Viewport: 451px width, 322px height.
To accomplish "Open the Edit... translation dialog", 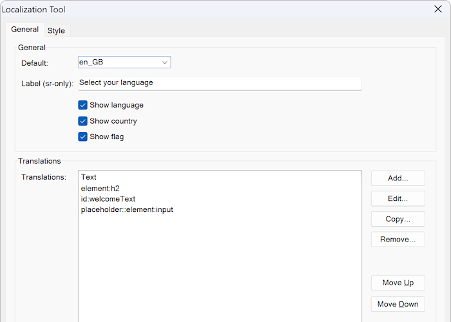I will (x=398, y=198).
